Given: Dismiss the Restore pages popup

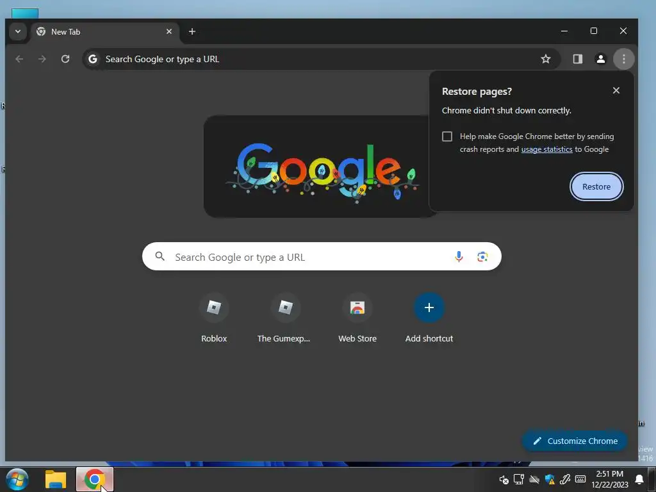Looking at the screenshot, I should (x=616, y=90).
